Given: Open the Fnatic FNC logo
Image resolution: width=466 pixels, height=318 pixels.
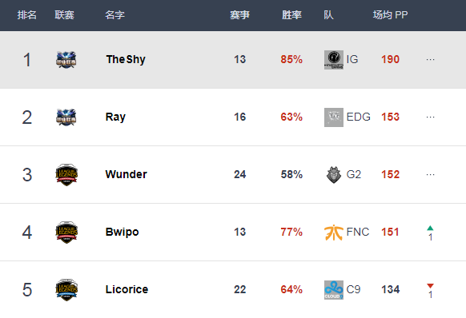Looking at the screenshot, I should click(334, 233).
